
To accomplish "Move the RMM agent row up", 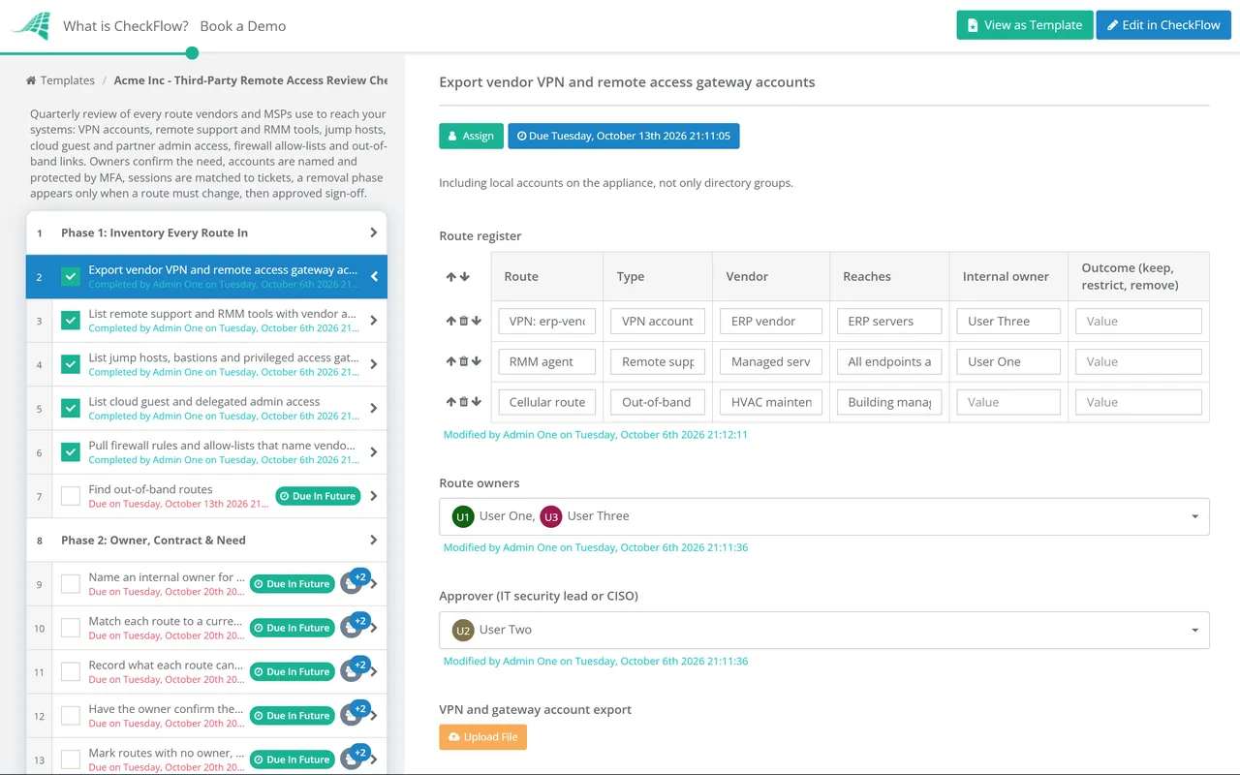I will tap(450, 361).
